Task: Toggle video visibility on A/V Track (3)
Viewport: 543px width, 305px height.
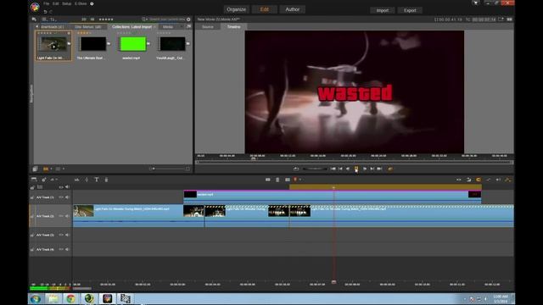Action: pyautogui.click(x=61, y=236)
